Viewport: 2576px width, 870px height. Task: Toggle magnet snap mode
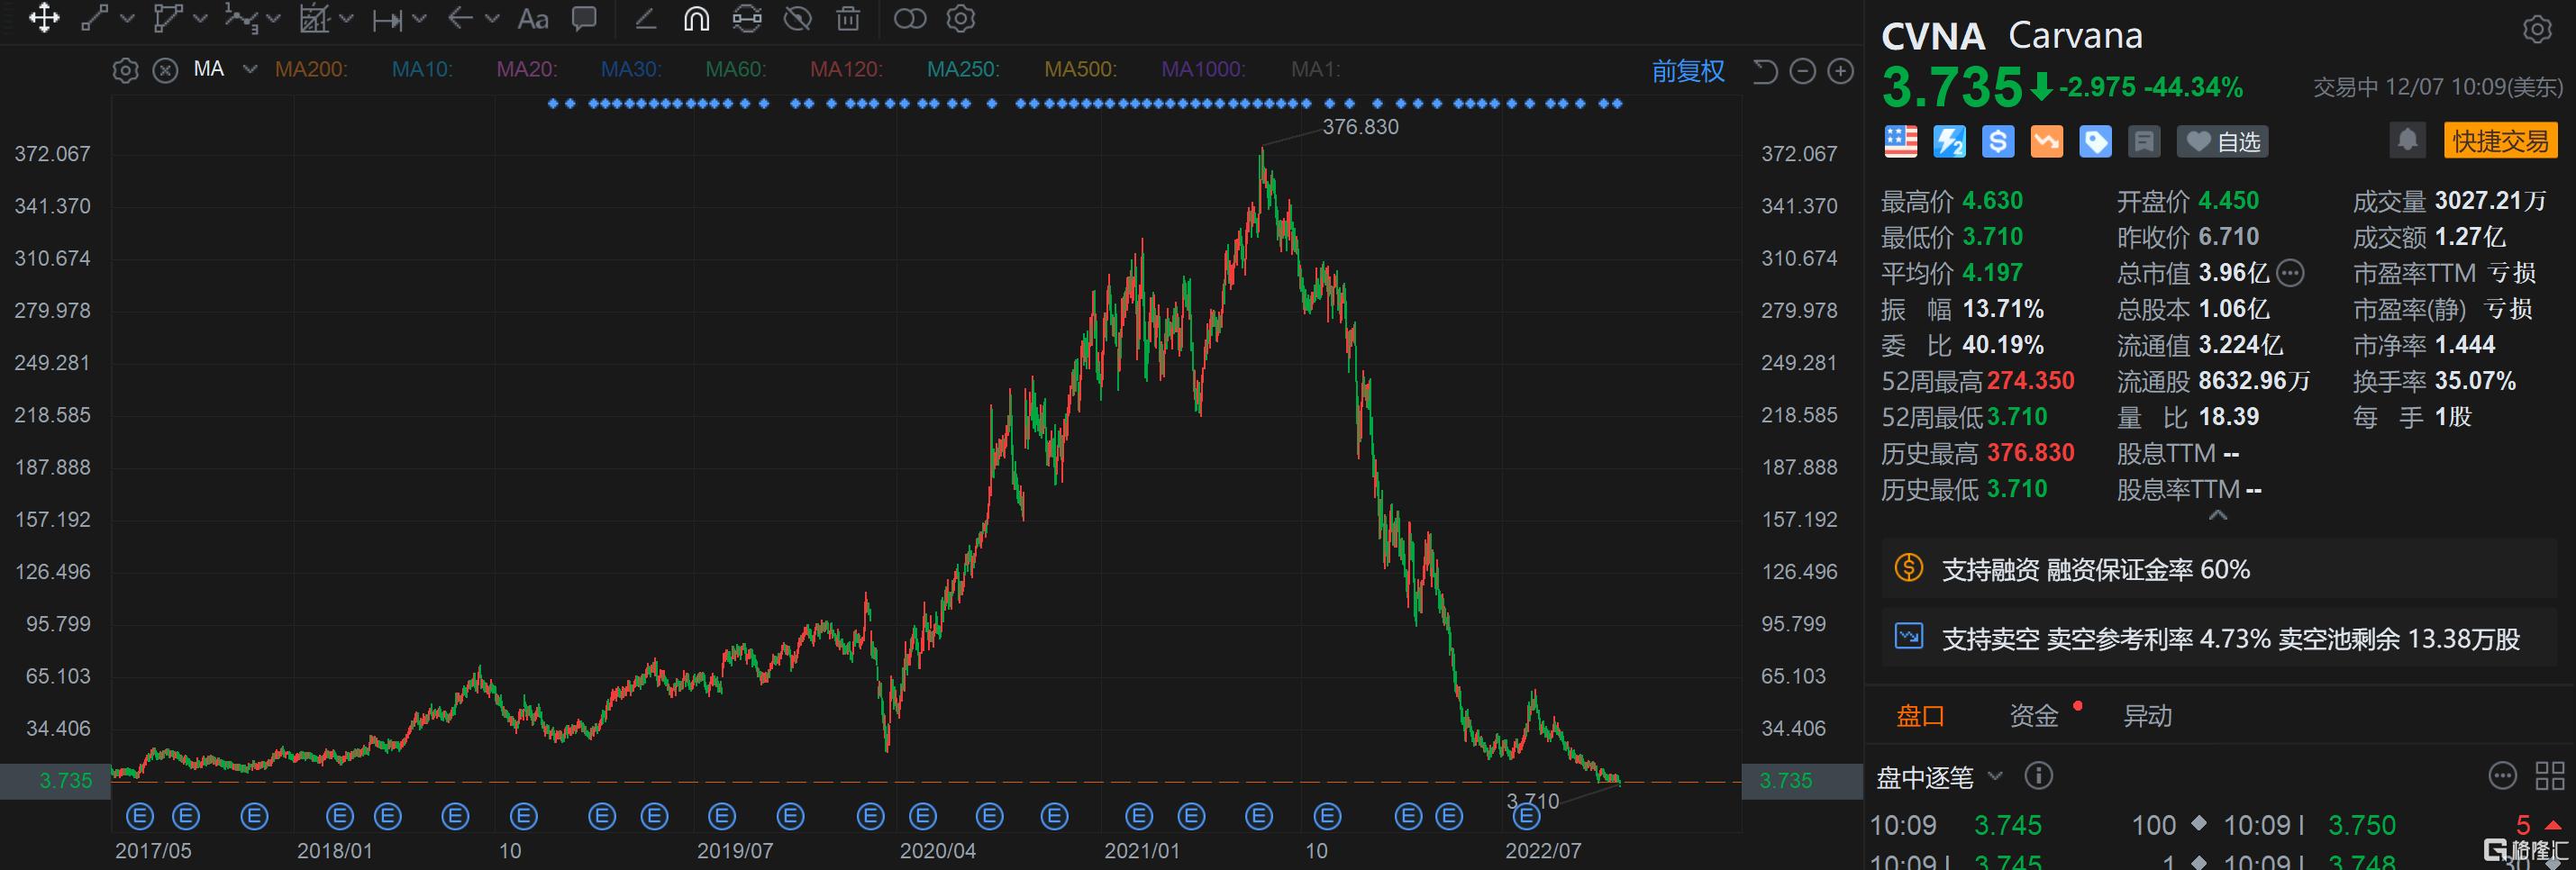point(696,18)
